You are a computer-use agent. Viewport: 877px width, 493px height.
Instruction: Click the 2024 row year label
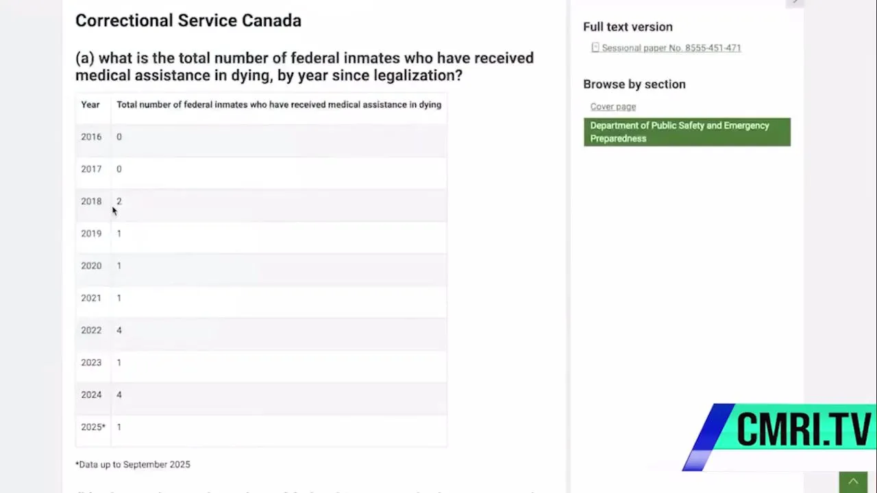[91, 394]
